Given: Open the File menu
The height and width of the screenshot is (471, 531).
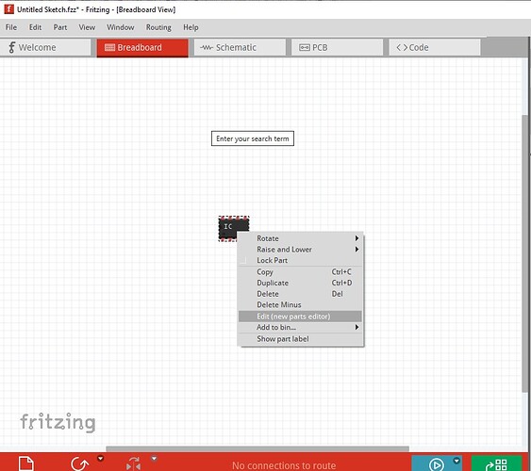Looking at the screenshot, I should click(10, 27).
